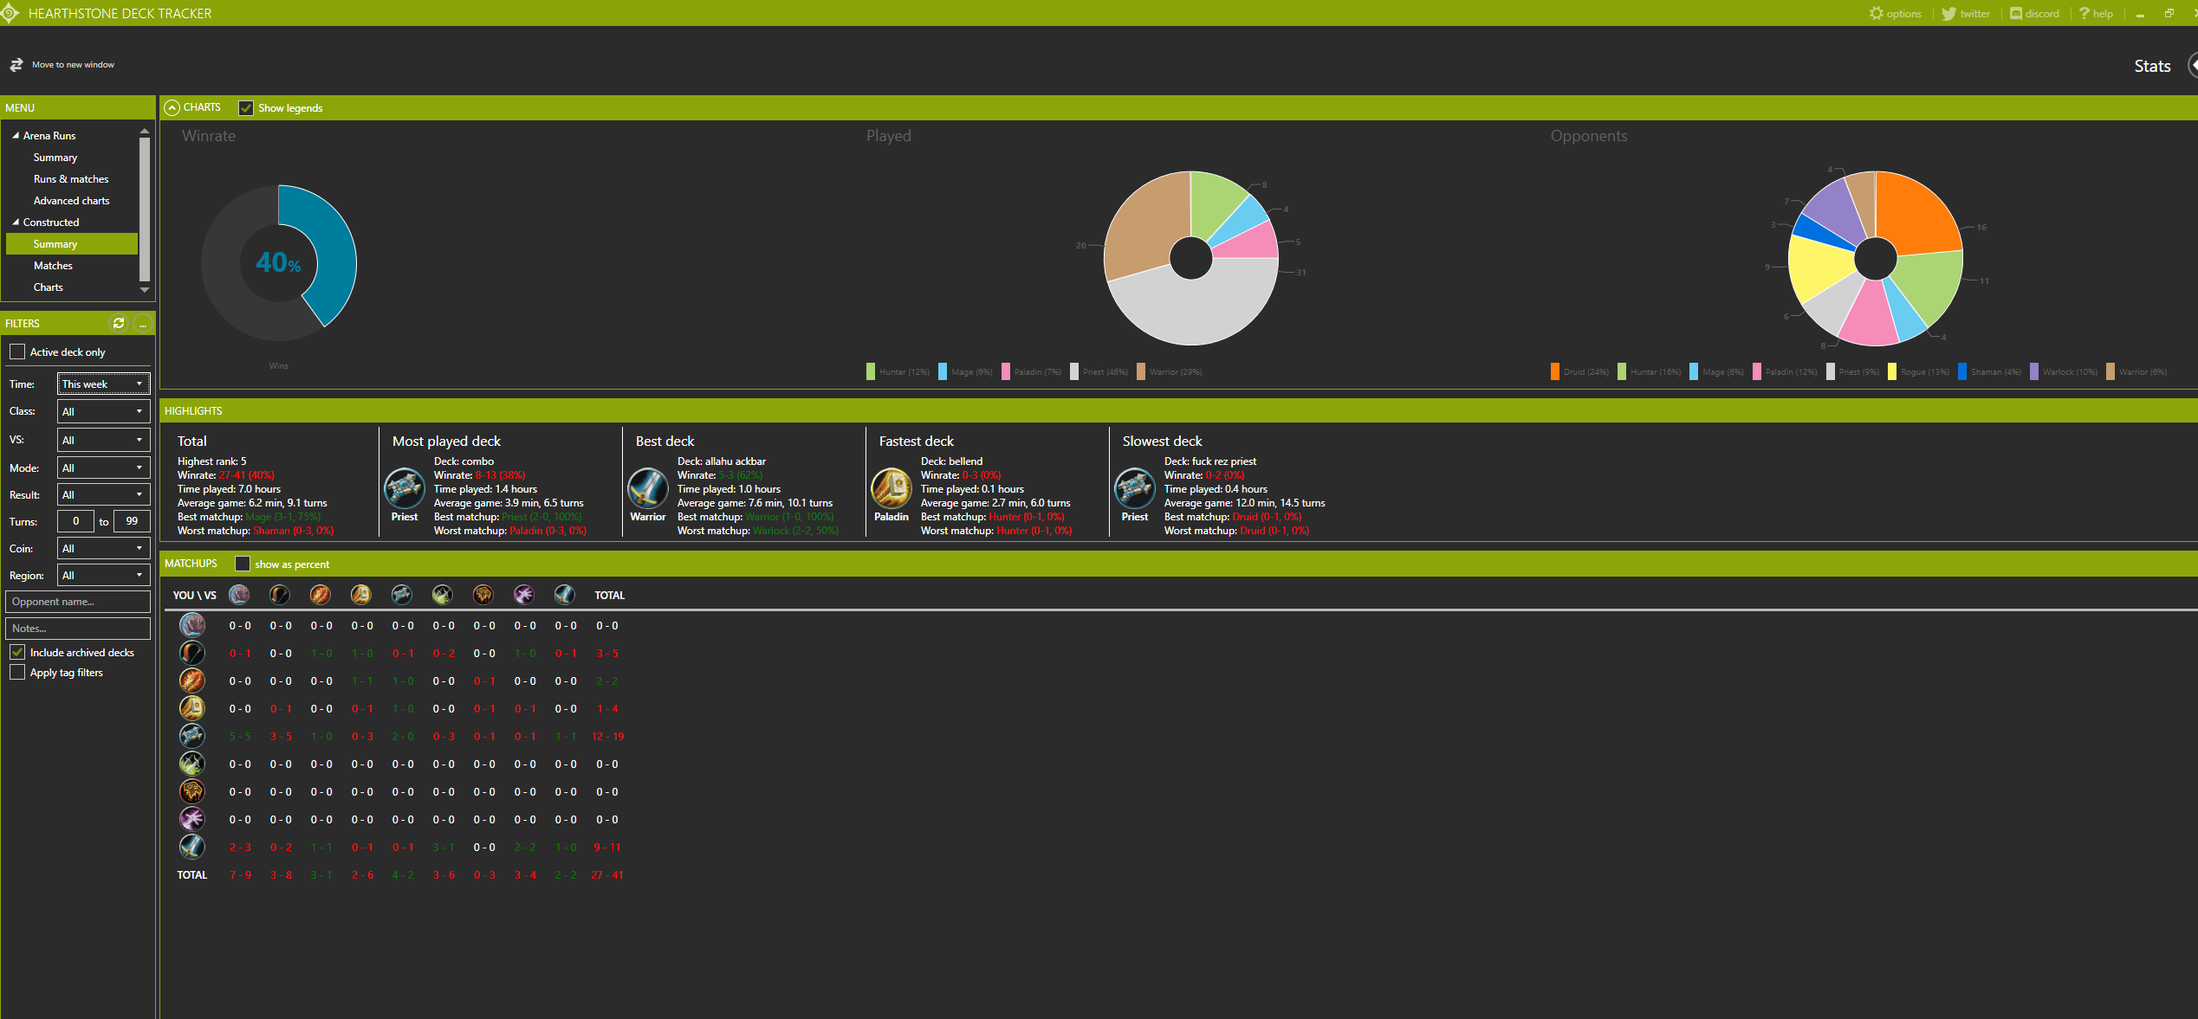Open the Time dropdown showing This week
The height and width of the screenshot is (1019, 2198).
coord(103,384)
